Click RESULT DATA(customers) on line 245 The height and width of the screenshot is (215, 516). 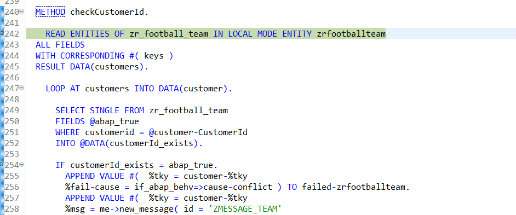92,67
